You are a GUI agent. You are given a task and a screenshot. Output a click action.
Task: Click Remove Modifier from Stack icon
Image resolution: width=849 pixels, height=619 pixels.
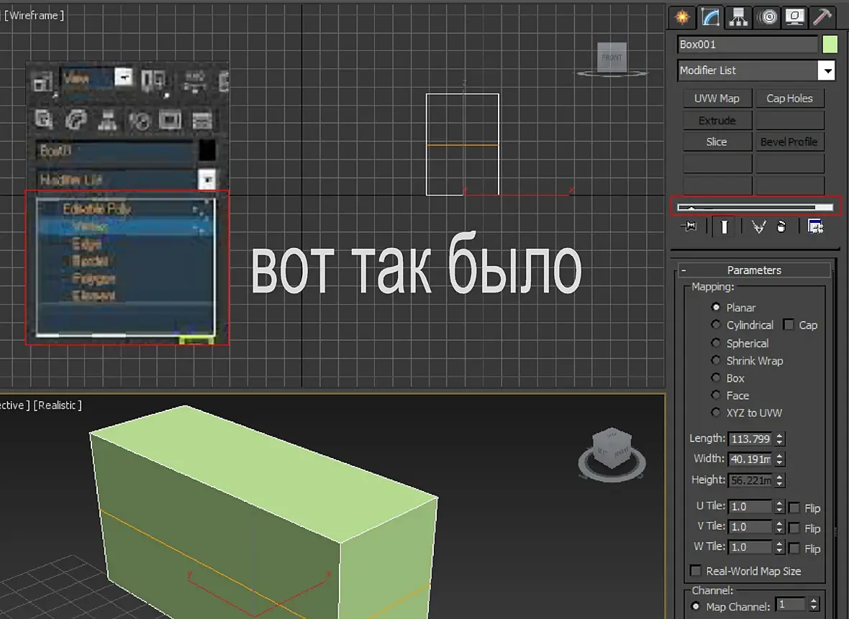pyautogui.click(x=781, y=226)
